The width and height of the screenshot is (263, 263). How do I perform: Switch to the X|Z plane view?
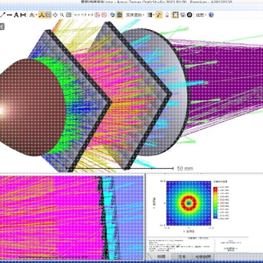[90, 15]
